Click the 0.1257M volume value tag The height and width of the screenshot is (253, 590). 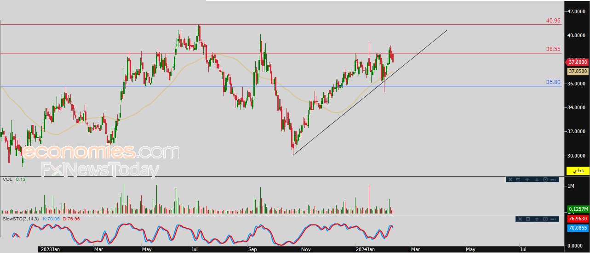point(578,209)
